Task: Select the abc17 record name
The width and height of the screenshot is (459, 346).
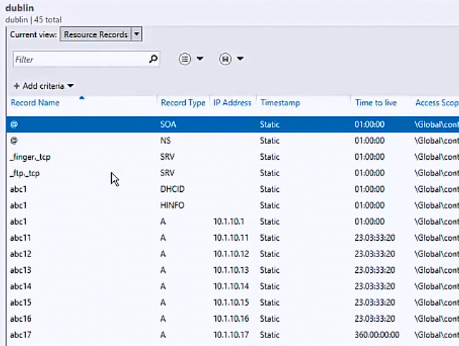Action: coord(21,335)
